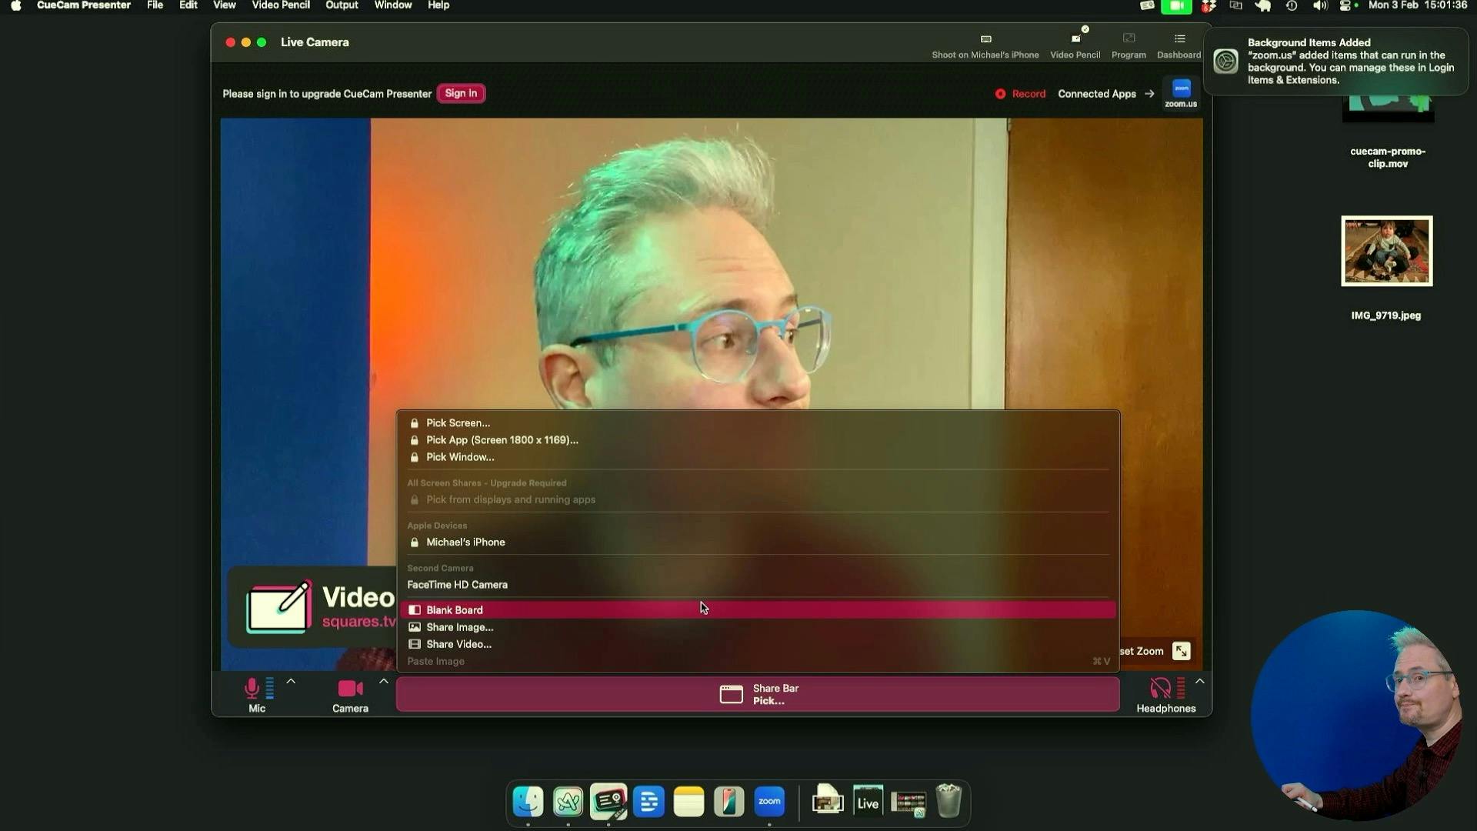
Task: Open the blue striped D app in Dock
Action: pos(648,802)
